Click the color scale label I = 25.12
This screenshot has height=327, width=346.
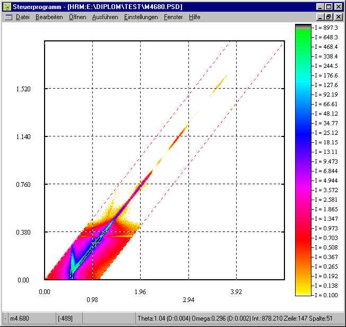[x=326, y=133]
